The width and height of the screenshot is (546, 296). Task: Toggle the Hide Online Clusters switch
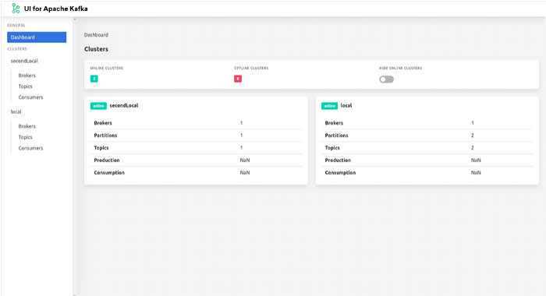pyautogui.click(x=387, y=79)
